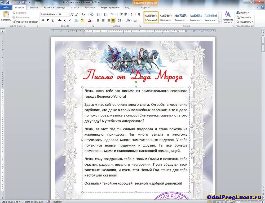Image resolution: width=265 pixels, height=203 pixels.
Task: Toggle underline with the Ч button
Action: tap(52, 20)
